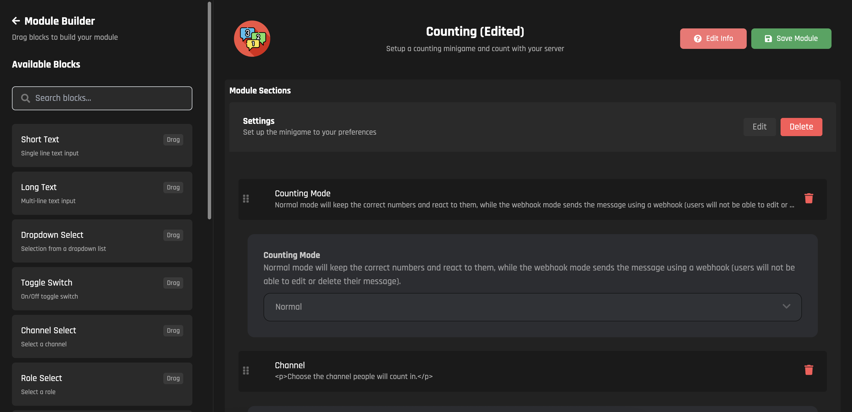Grab the Counting Mode drag handle
The height and width of the screenshot is (412, 852).
click(x=246, y=199)
